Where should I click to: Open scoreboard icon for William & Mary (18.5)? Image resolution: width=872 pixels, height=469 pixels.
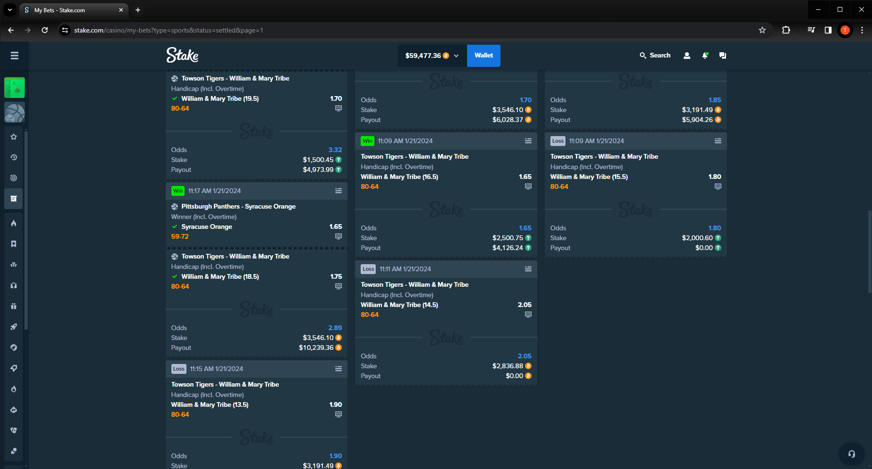point(339,286)
